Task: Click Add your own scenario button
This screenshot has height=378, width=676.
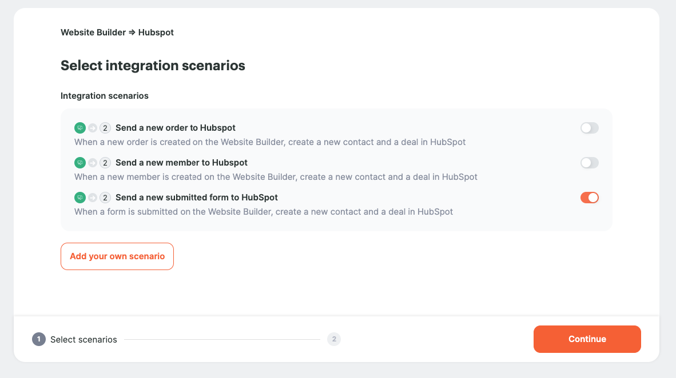Action: [x=117, y=256]
